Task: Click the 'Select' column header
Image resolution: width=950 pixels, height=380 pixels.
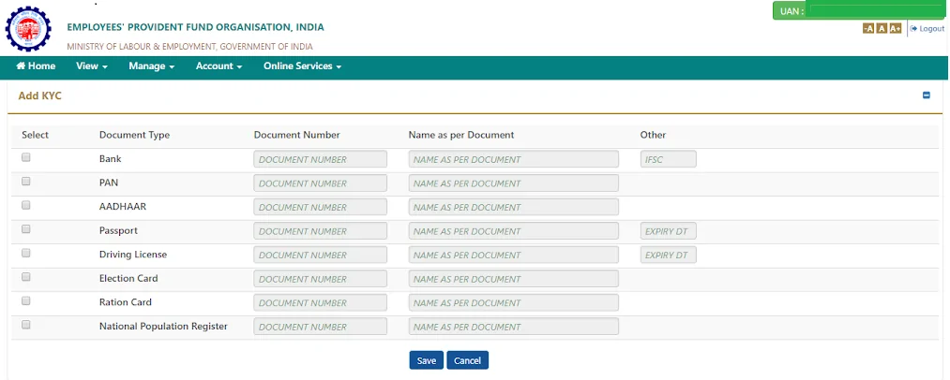Action: [35, 135]
